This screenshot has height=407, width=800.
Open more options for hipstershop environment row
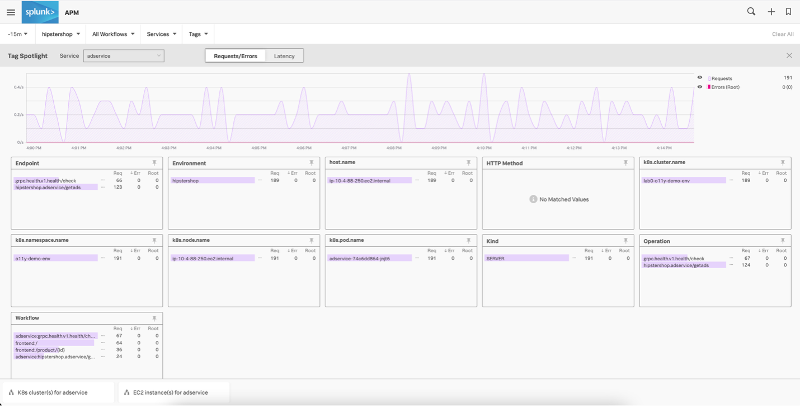click(x=260, y=180)
